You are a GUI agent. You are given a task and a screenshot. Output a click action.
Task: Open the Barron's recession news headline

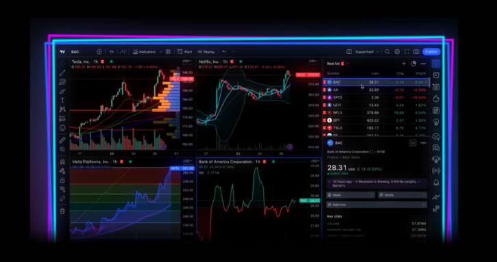(376, 183)
